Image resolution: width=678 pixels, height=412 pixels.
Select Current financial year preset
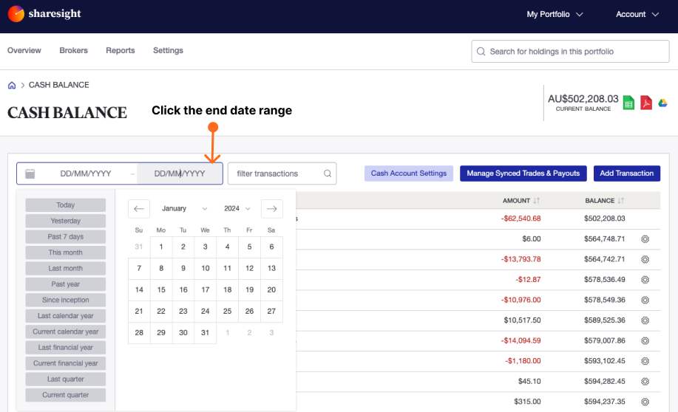coord(65,363)
